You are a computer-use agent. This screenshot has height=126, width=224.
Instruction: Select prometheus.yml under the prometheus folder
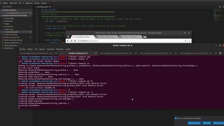(12, 32)
